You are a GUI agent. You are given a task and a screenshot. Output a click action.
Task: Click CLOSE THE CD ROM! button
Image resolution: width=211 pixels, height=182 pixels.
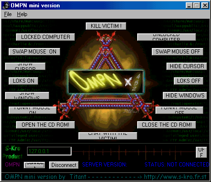[167, 125]
